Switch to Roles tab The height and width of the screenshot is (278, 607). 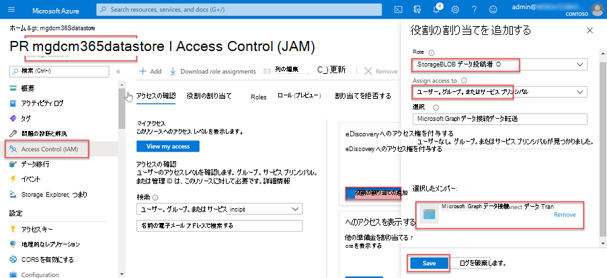259,97
